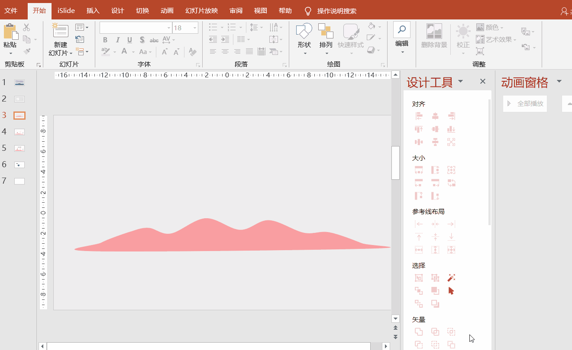Click the Edit (编辑) magnifier icon

[x=402, y=29]
